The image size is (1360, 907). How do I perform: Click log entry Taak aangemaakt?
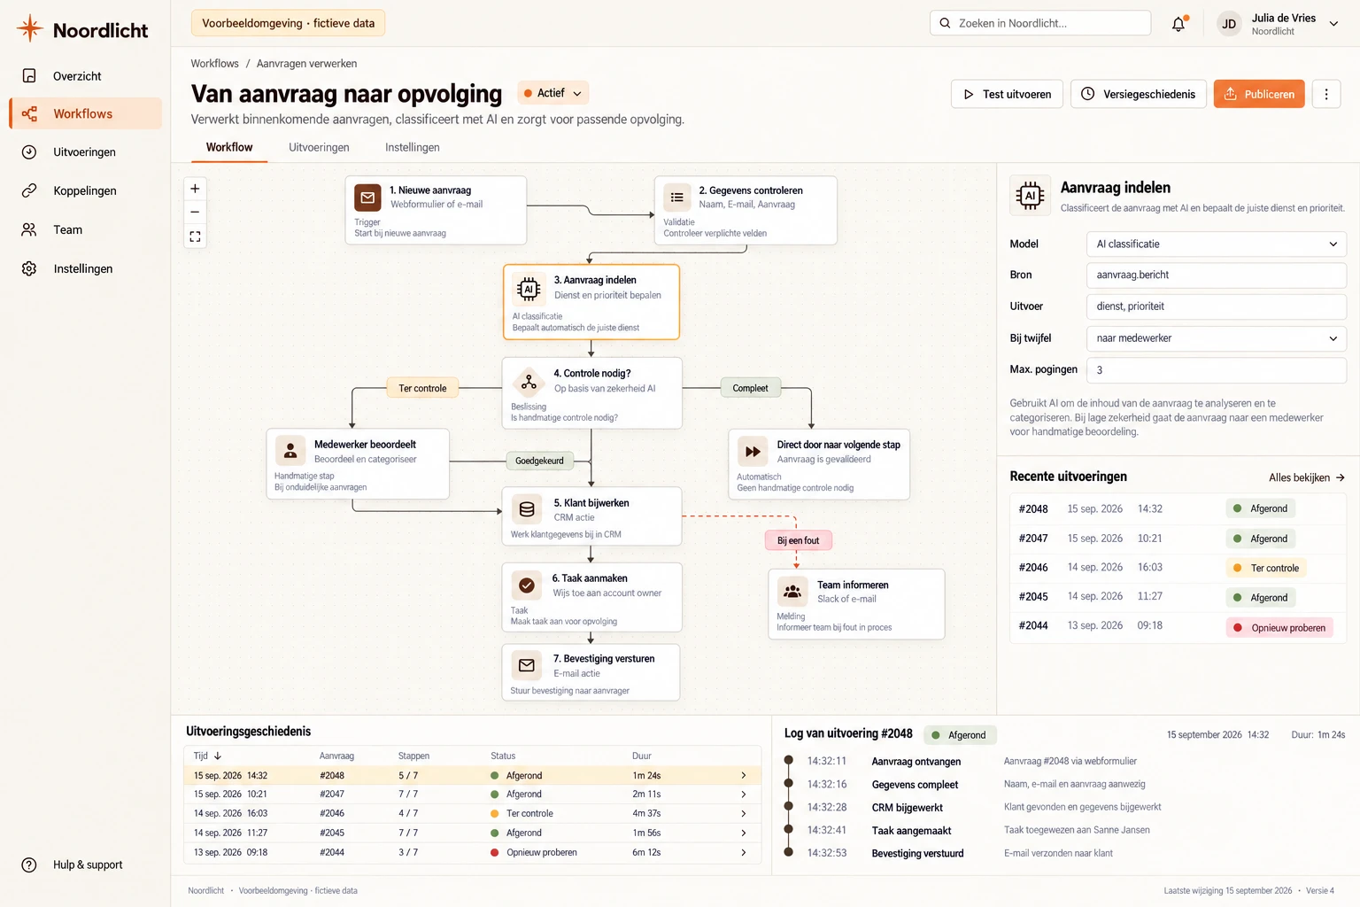coord(911,831)
